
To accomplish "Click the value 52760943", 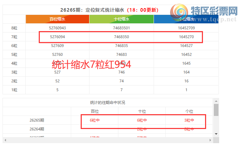I will (57, 28).
